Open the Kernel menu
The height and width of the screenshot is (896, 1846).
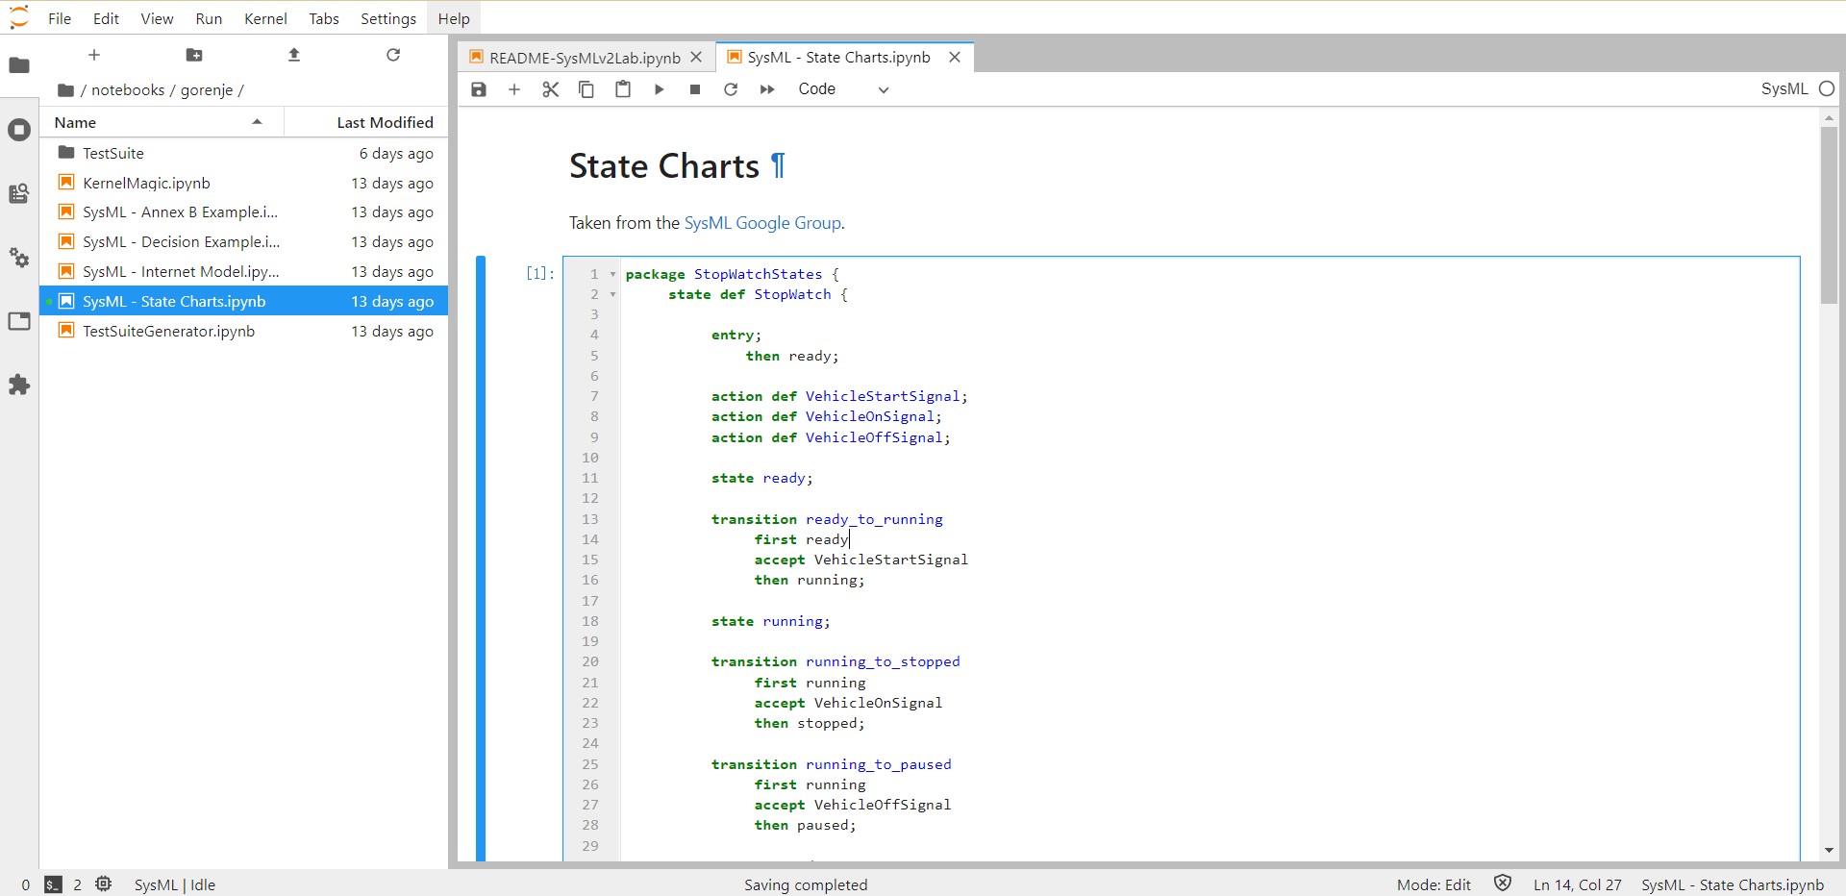tap(265, 18)
